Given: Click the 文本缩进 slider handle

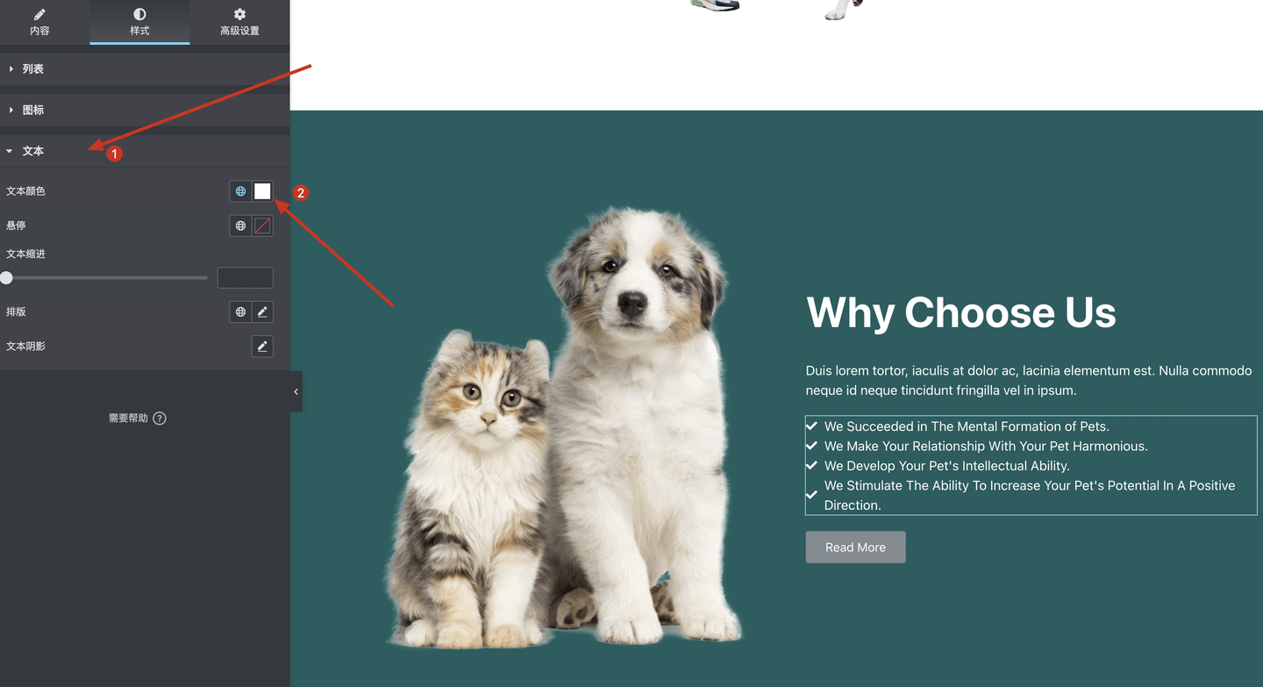Looking at the screenshot, I should (x=7, y=277).
